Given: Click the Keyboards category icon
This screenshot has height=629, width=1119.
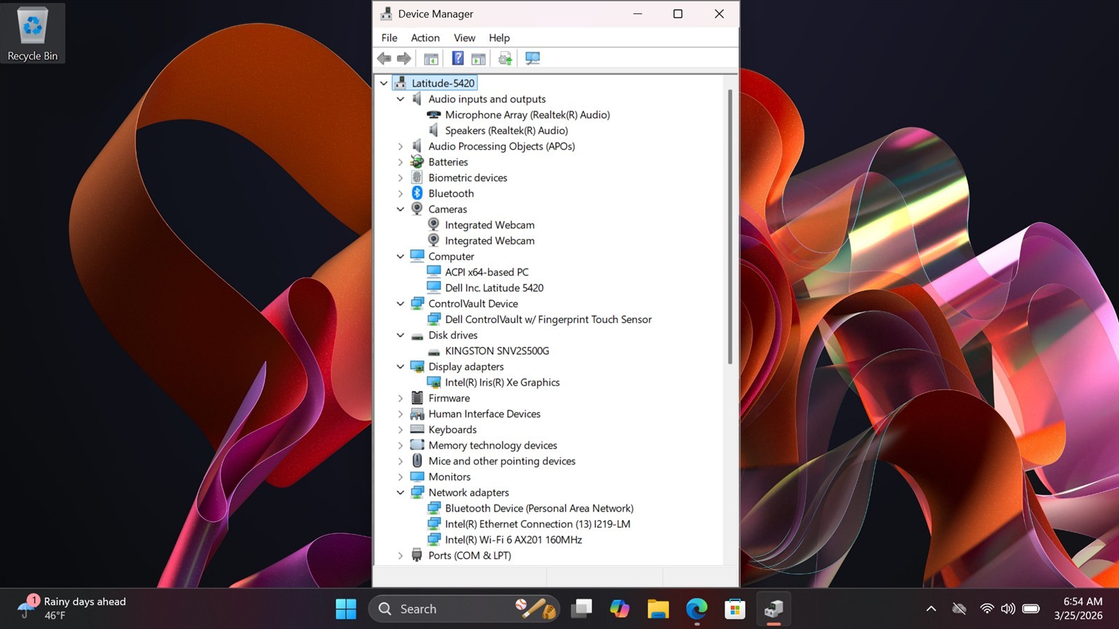Looking at the screenshot, I should tap(418, 429).
